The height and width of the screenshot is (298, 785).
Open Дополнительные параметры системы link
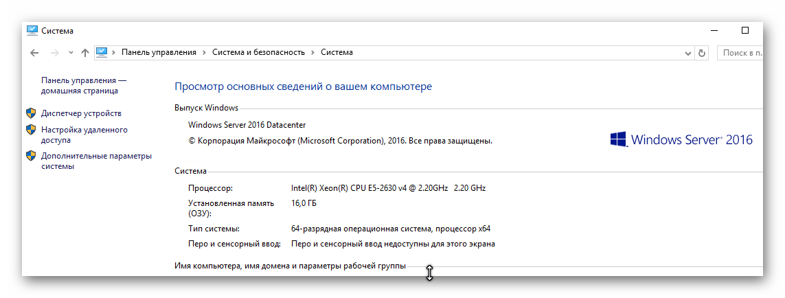coord(96,161)
